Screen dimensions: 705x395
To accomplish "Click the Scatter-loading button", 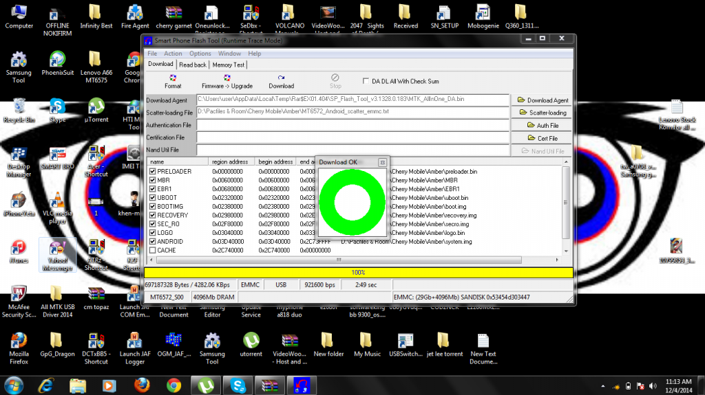I will tap(543, 113).
